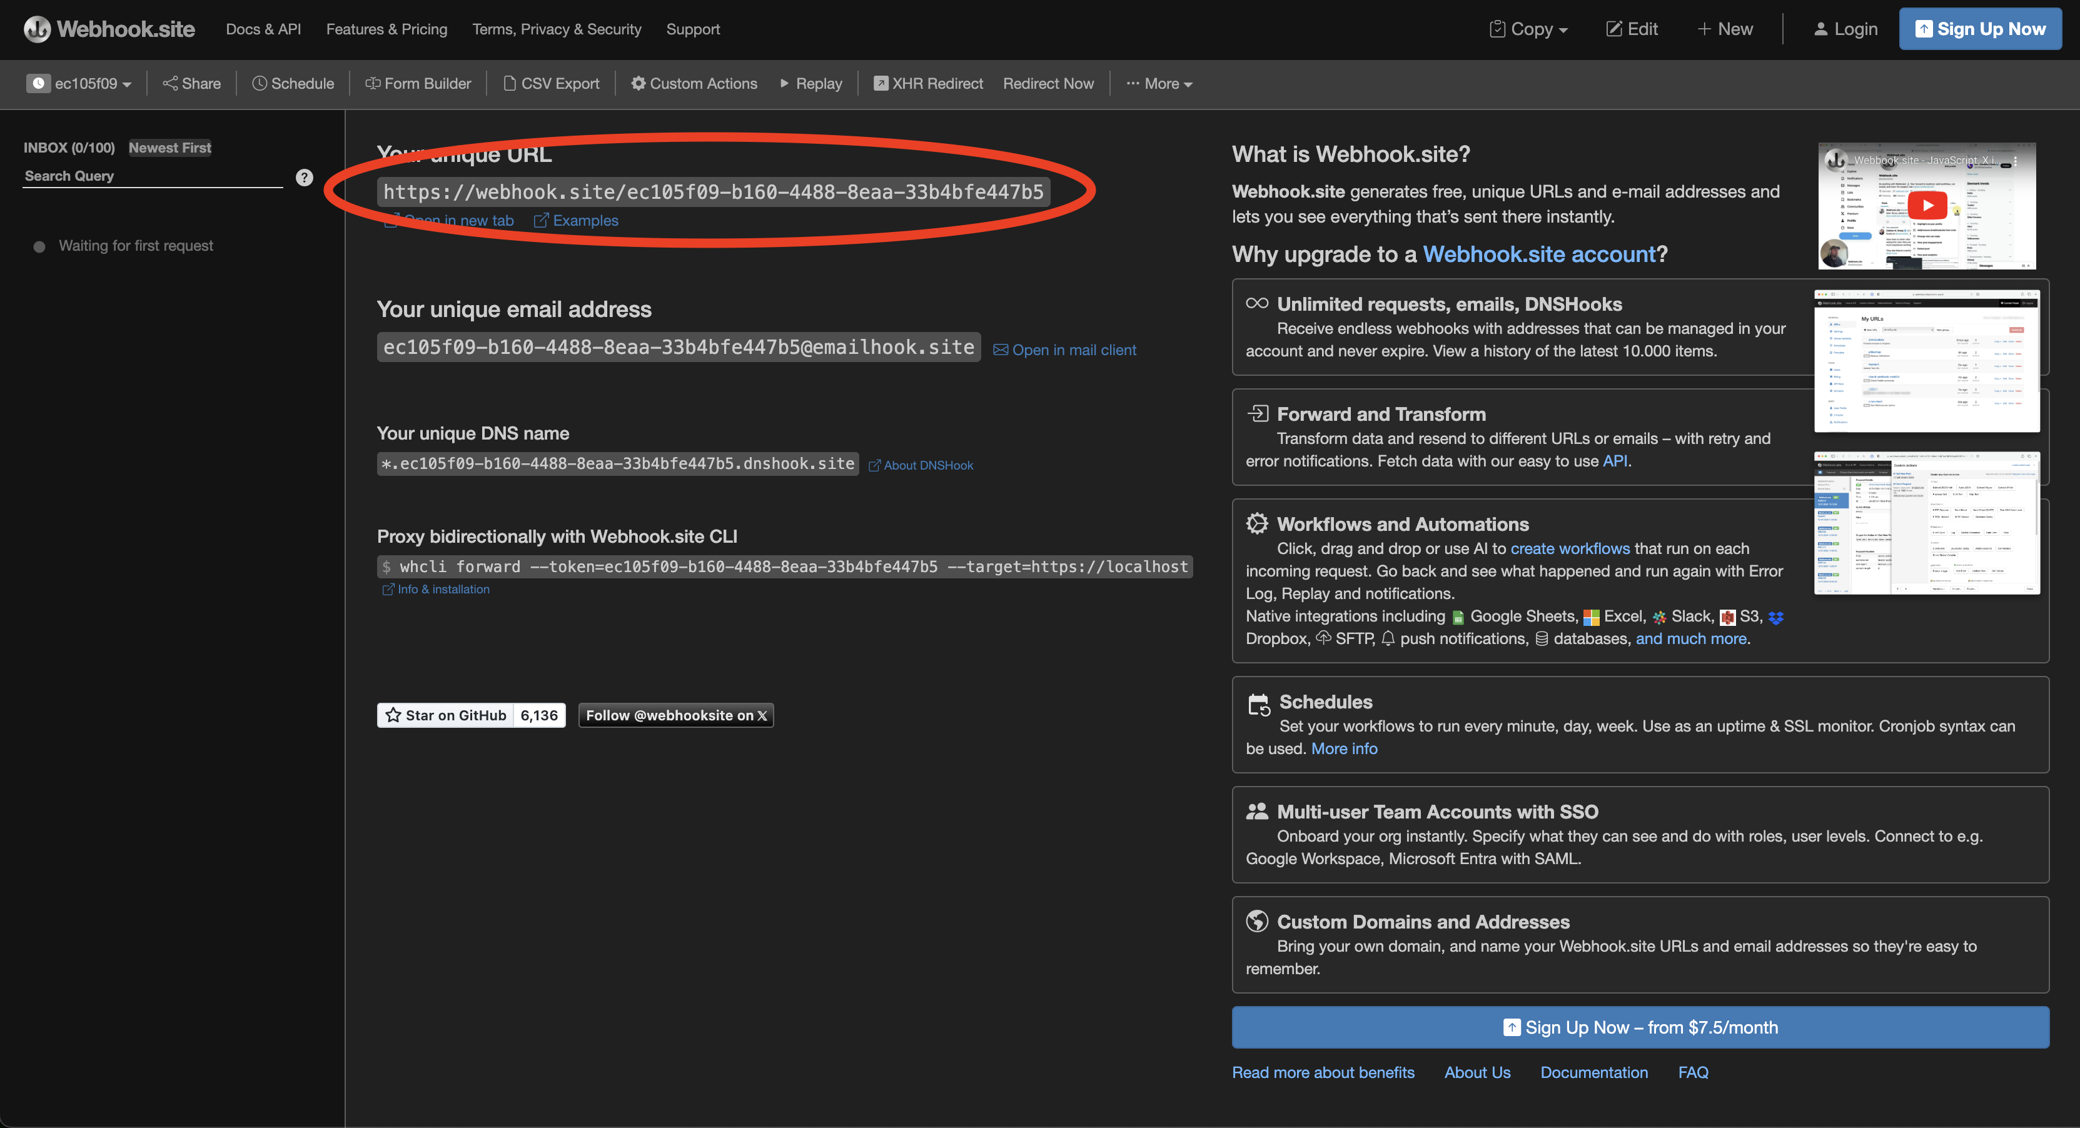Play the Webhook.site YouTube video
Viewport: 2080px width, 1128px height.
pyautogui.click(x=1927, y=205)
